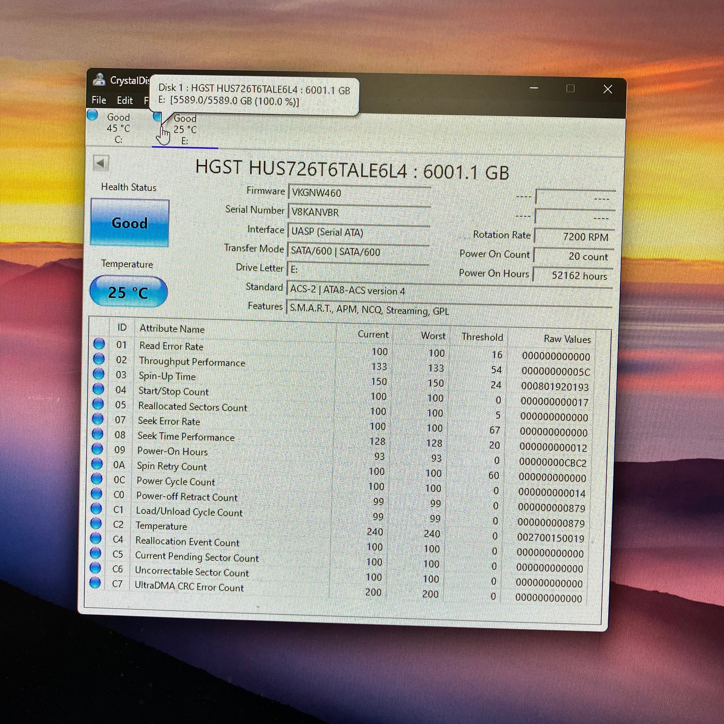Viewport: 724px width, 724px height.
Task: Click status orb for Seek Error Rate
Action: [x=98, y=419]
